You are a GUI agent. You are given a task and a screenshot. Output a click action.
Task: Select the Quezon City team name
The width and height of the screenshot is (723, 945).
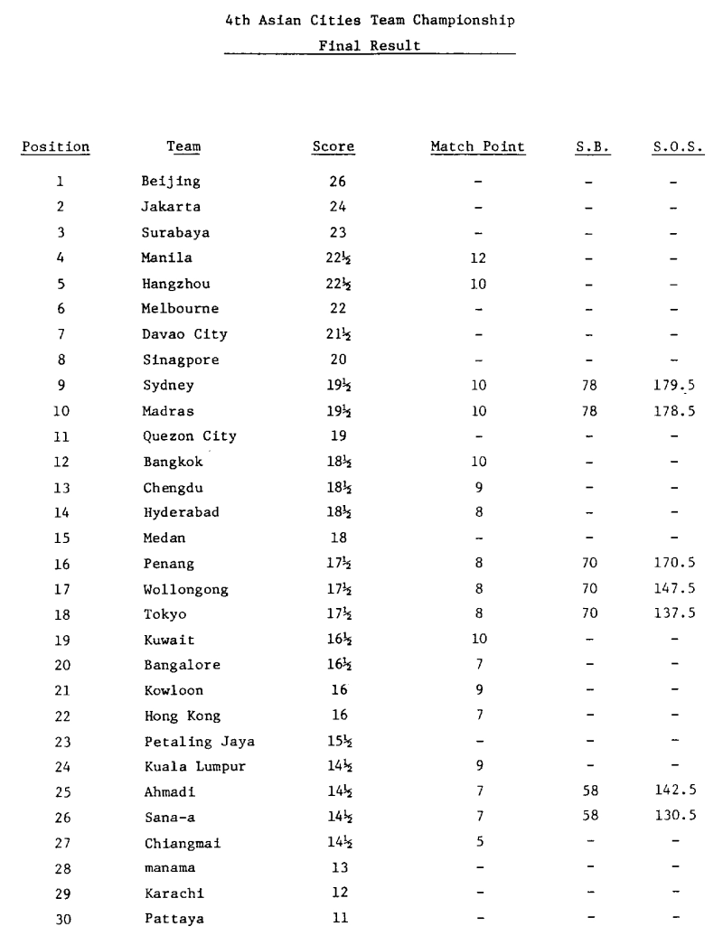(190, 436)
